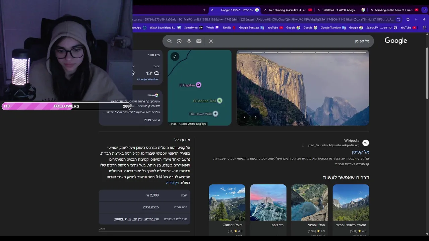Open Glacier Point thumbnail
The height and width of the screenshot is (241, 429).
tap(227, 203)
